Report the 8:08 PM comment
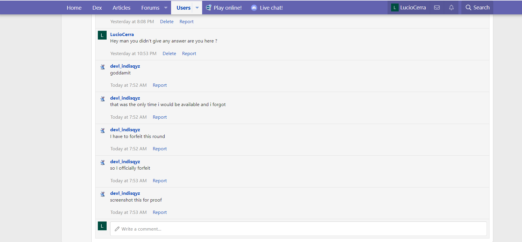This screenshot has width=522, height=242. click(187, 22)
